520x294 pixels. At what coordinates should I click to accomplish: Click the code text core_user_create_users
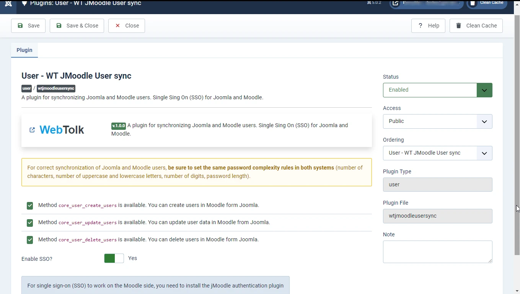[x=88, y=205]
